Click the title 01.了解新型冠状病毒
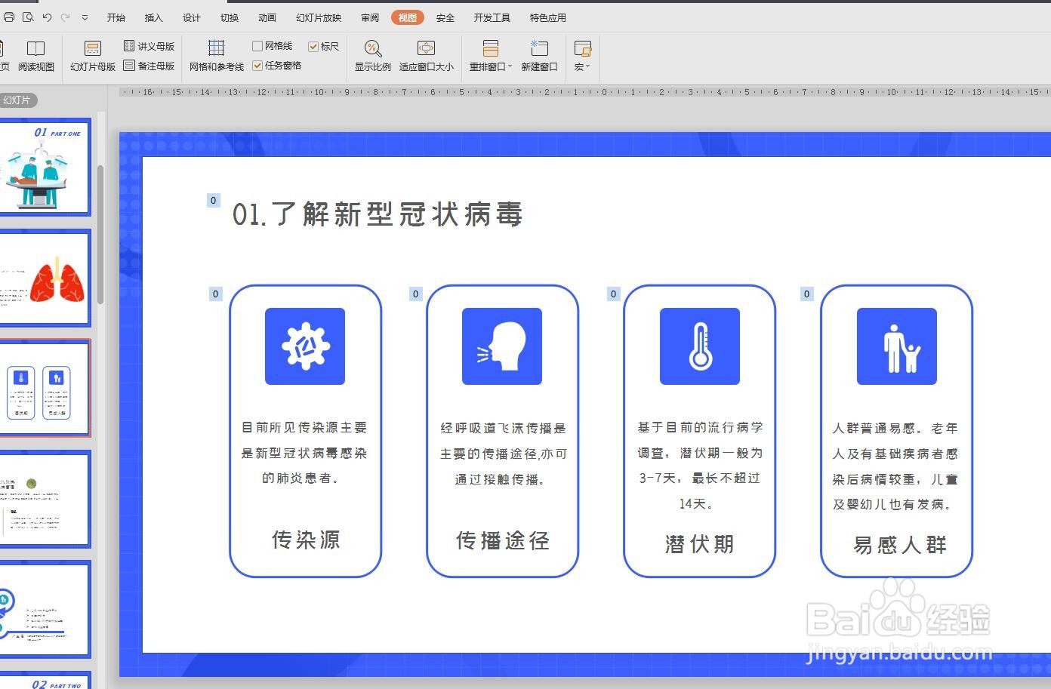This screenshot has height=689, width=1051. tap(378, 214)
